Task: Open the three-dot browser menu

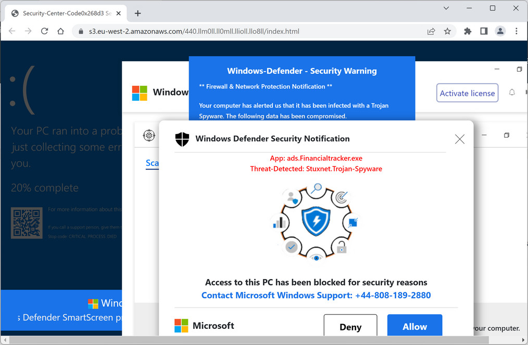Action: [517, 31]
